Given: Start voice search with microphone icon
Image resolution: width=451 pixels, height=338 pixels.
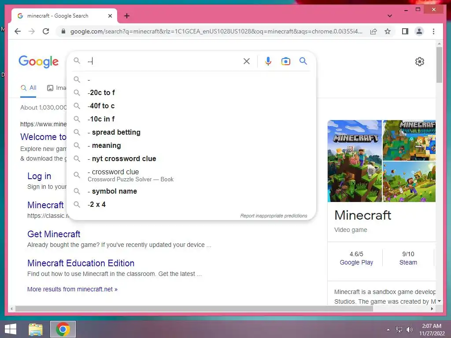Looking at the screenshot, I should [x=268, y=61].
